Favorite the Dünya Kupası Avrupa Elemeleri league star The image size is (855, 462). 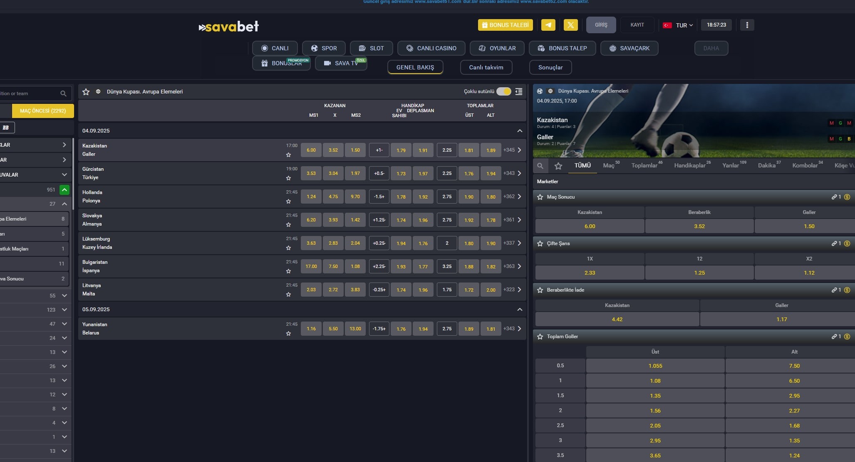coord(86,92)
